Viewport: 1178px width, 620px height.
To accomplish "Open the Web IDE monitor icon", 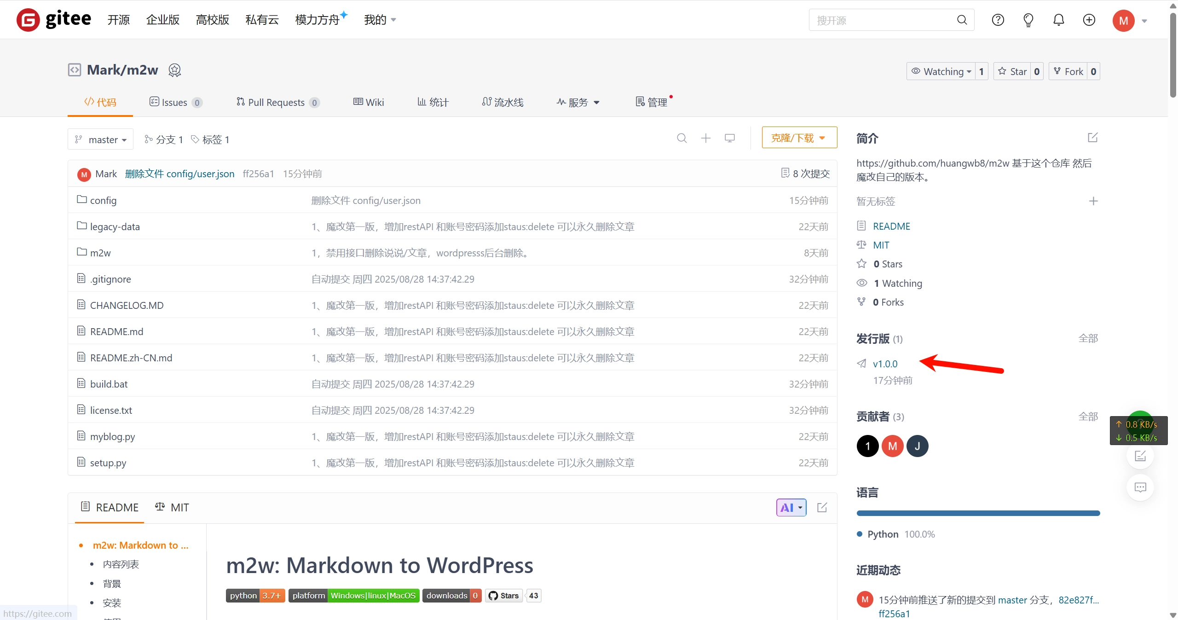I will coord(730,138).
